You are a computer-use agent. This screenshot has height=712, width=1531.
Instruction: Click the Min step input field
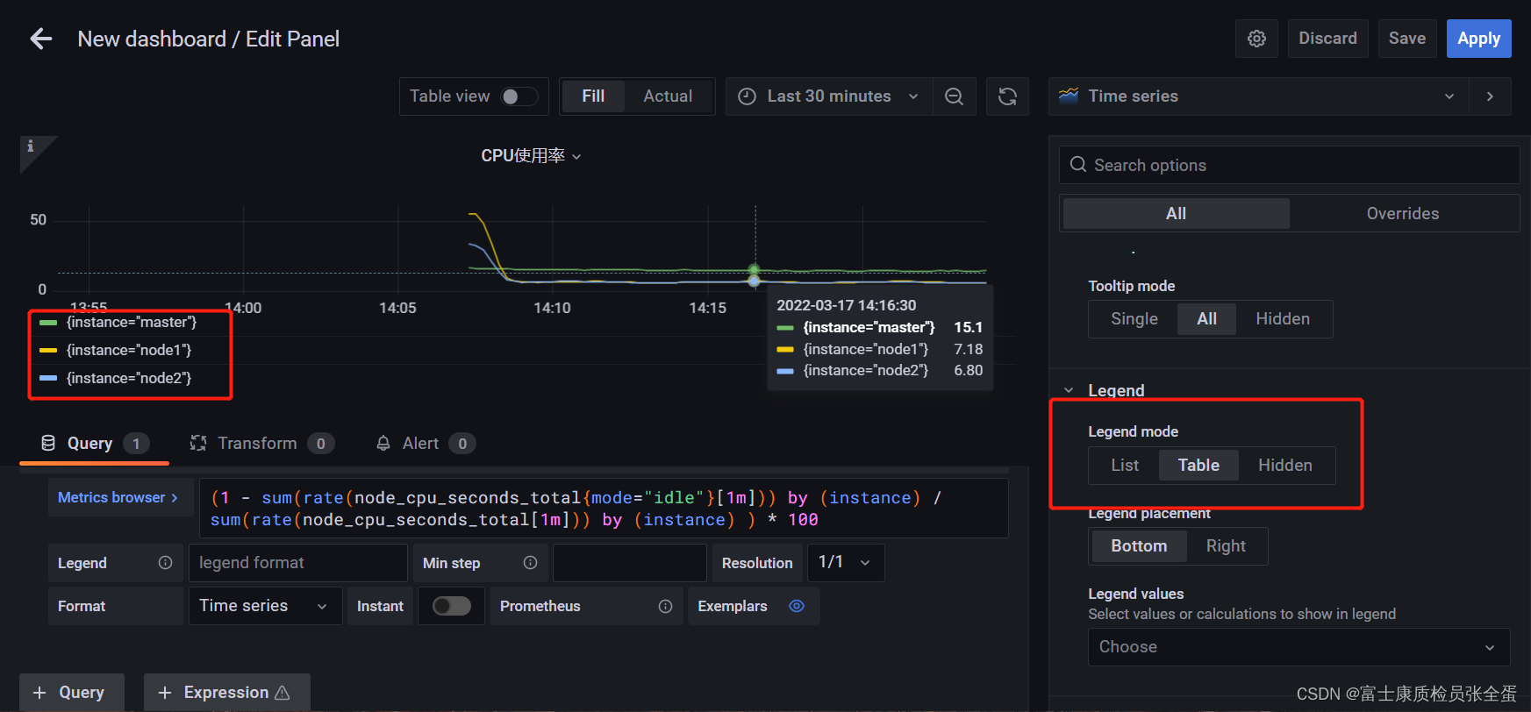click(629, 563)
